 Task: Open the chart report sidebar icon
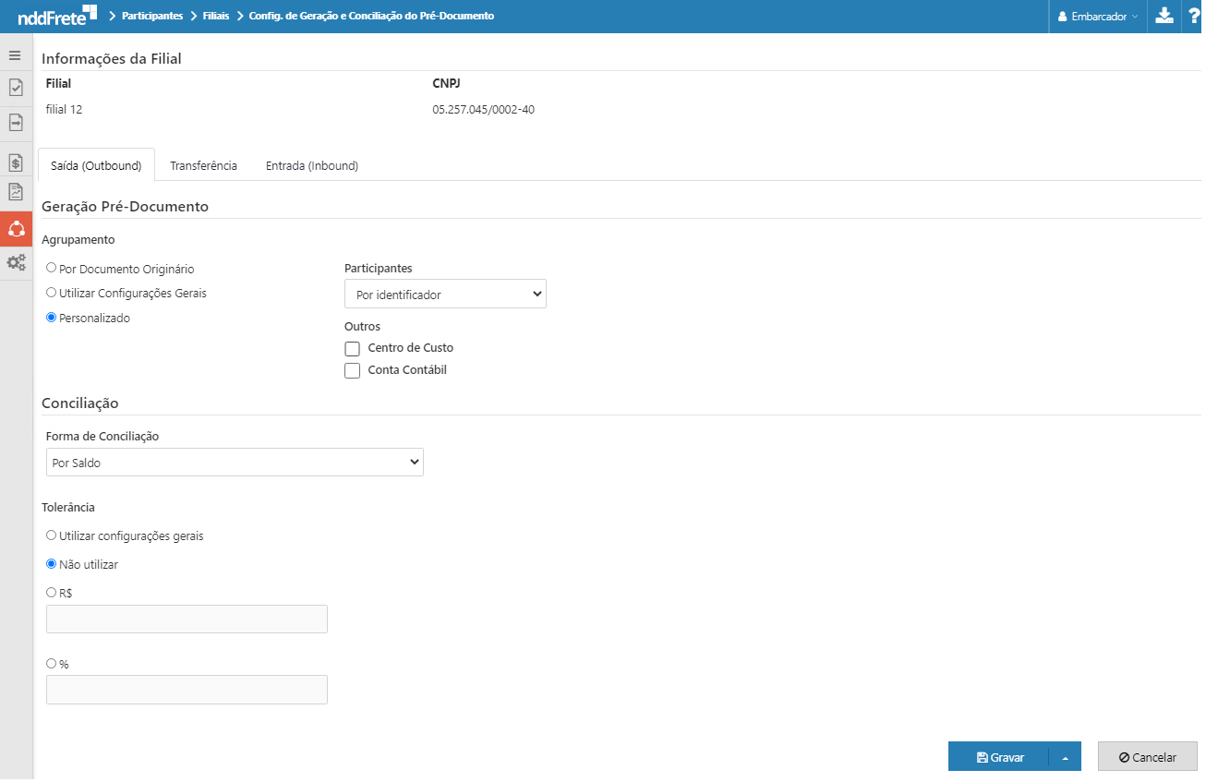click(16, 192)
